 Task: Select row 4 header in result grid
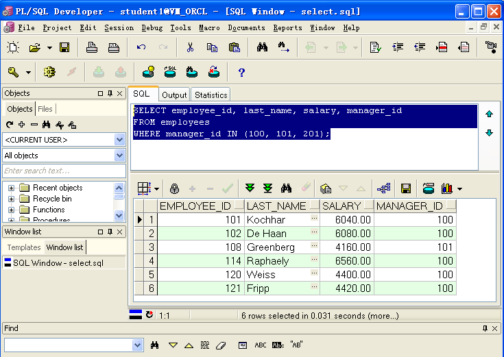[151, 261]
